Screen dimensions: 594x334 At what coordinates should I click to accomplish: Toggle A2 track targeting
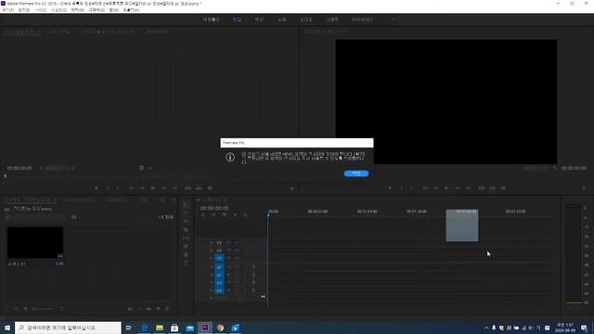click(x=219, y=275)
